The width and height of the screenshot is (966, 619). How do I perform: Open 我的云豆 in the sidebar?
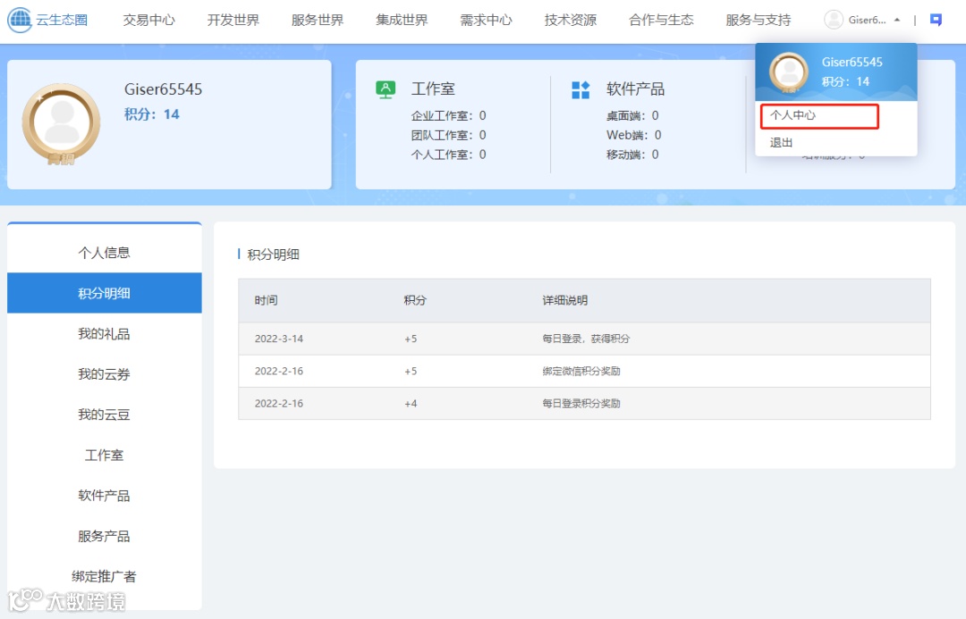click(x=104, y=414)
